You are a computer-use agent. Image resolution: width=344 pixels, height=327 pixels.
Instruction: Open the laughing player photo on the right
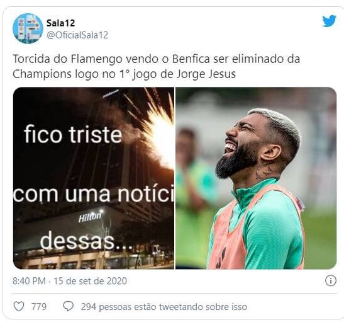pyautogui.click(x=256, y=178)
